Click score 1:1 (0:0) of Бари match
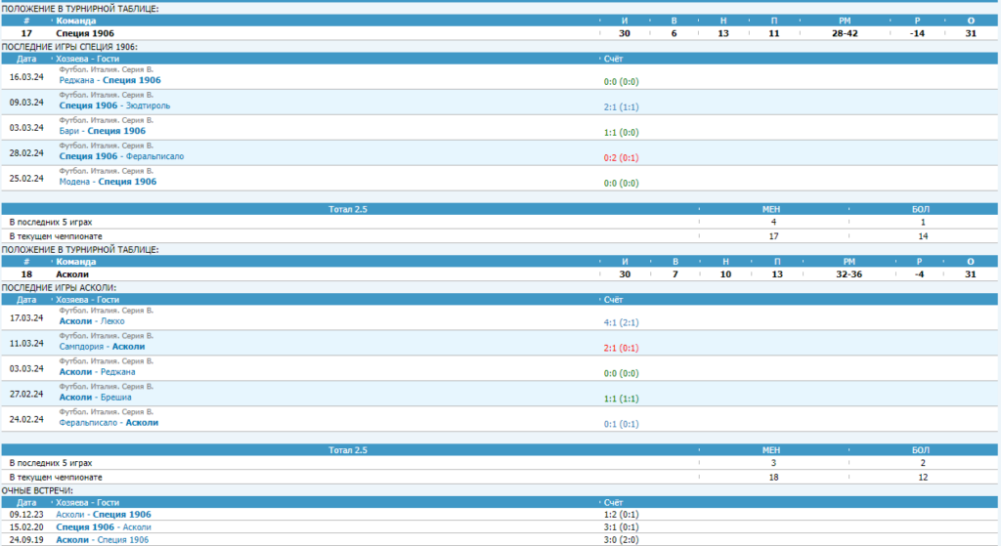Image resolution: width=1001 pixels, height=546 pixels. pos(621,133)
